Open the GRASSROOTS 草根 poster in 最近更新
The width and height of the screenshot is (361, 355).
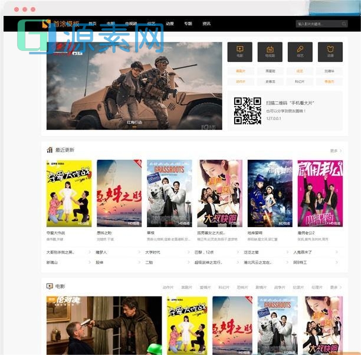coord(169,193)
